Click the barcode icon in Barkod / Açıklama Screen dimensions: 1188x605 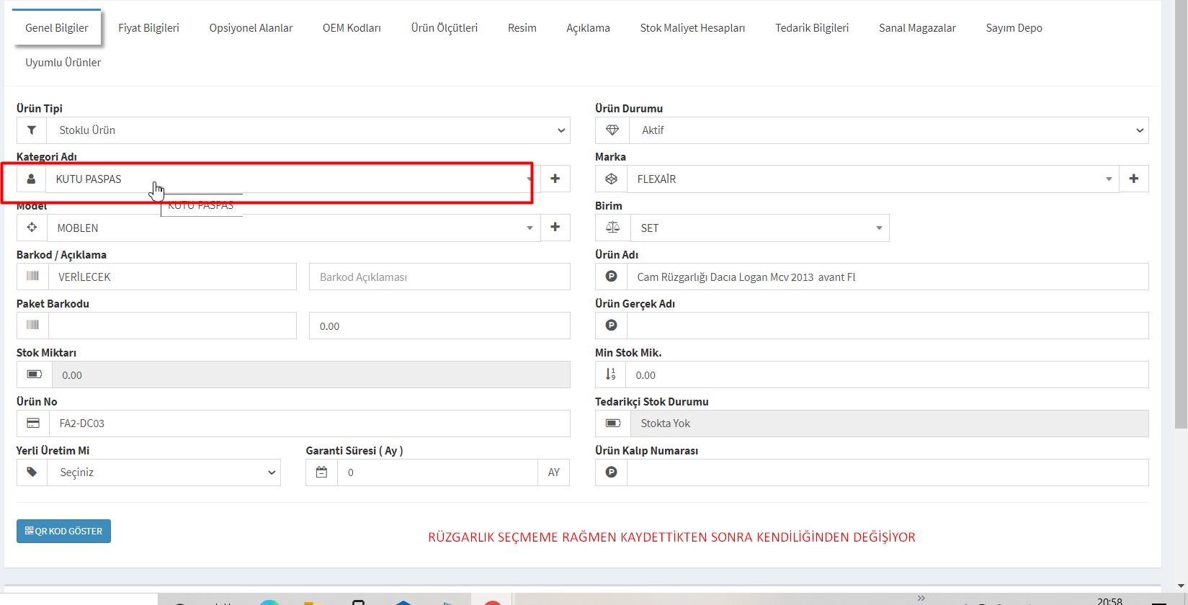[x=32, y=277]
